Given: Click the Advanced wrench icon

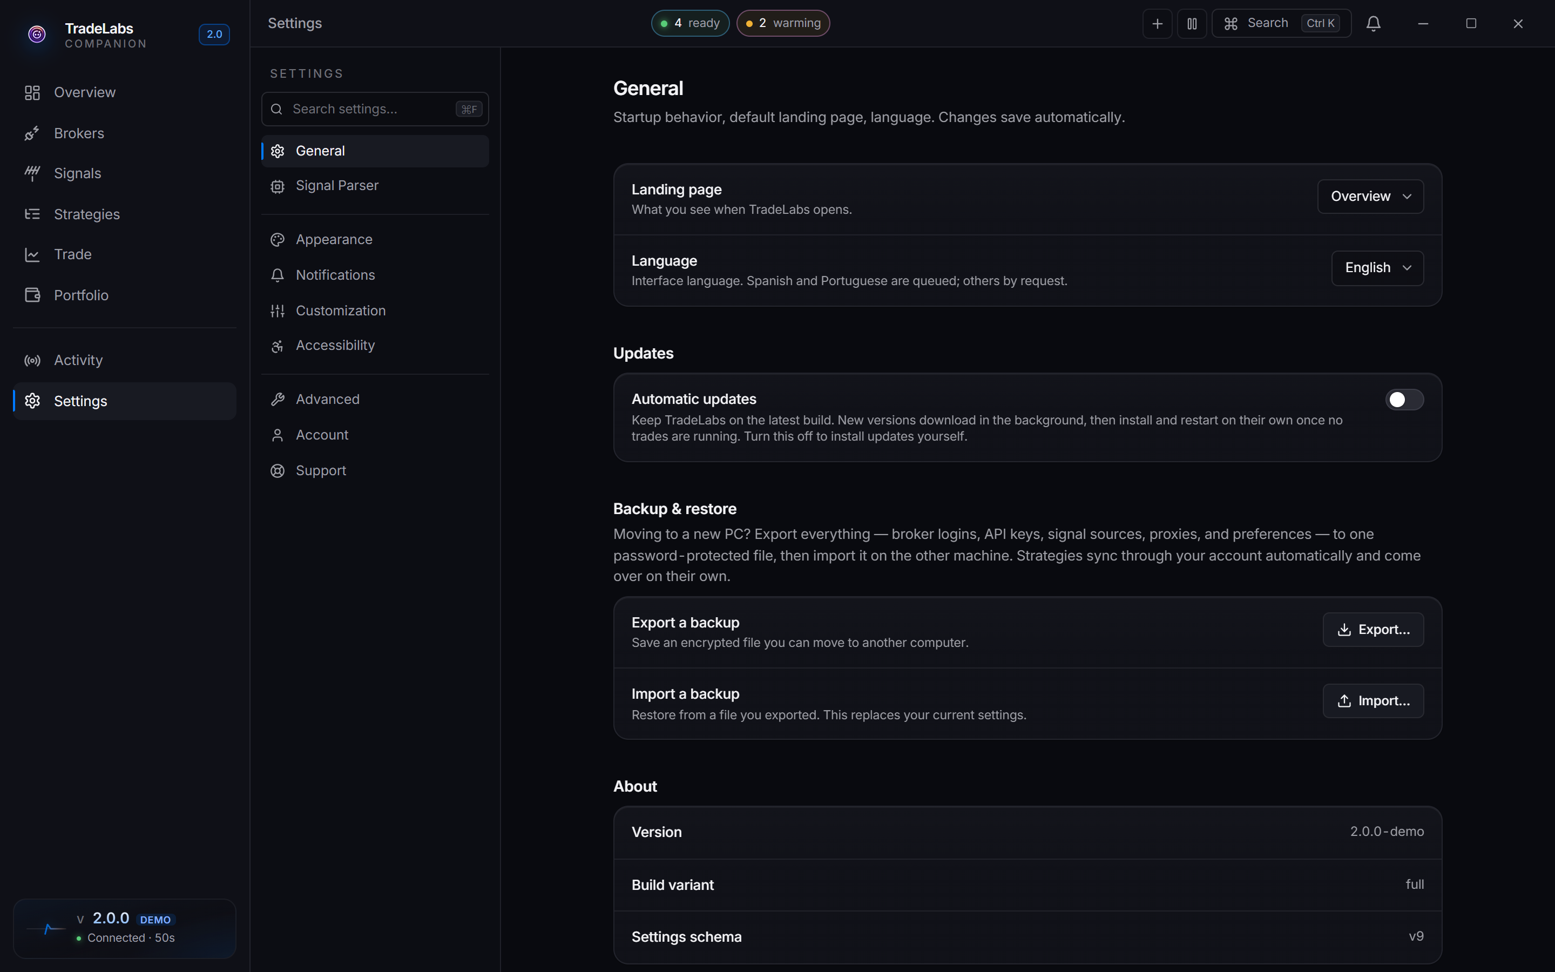Looking at the screenshot, I should click(x=278, y=399).
